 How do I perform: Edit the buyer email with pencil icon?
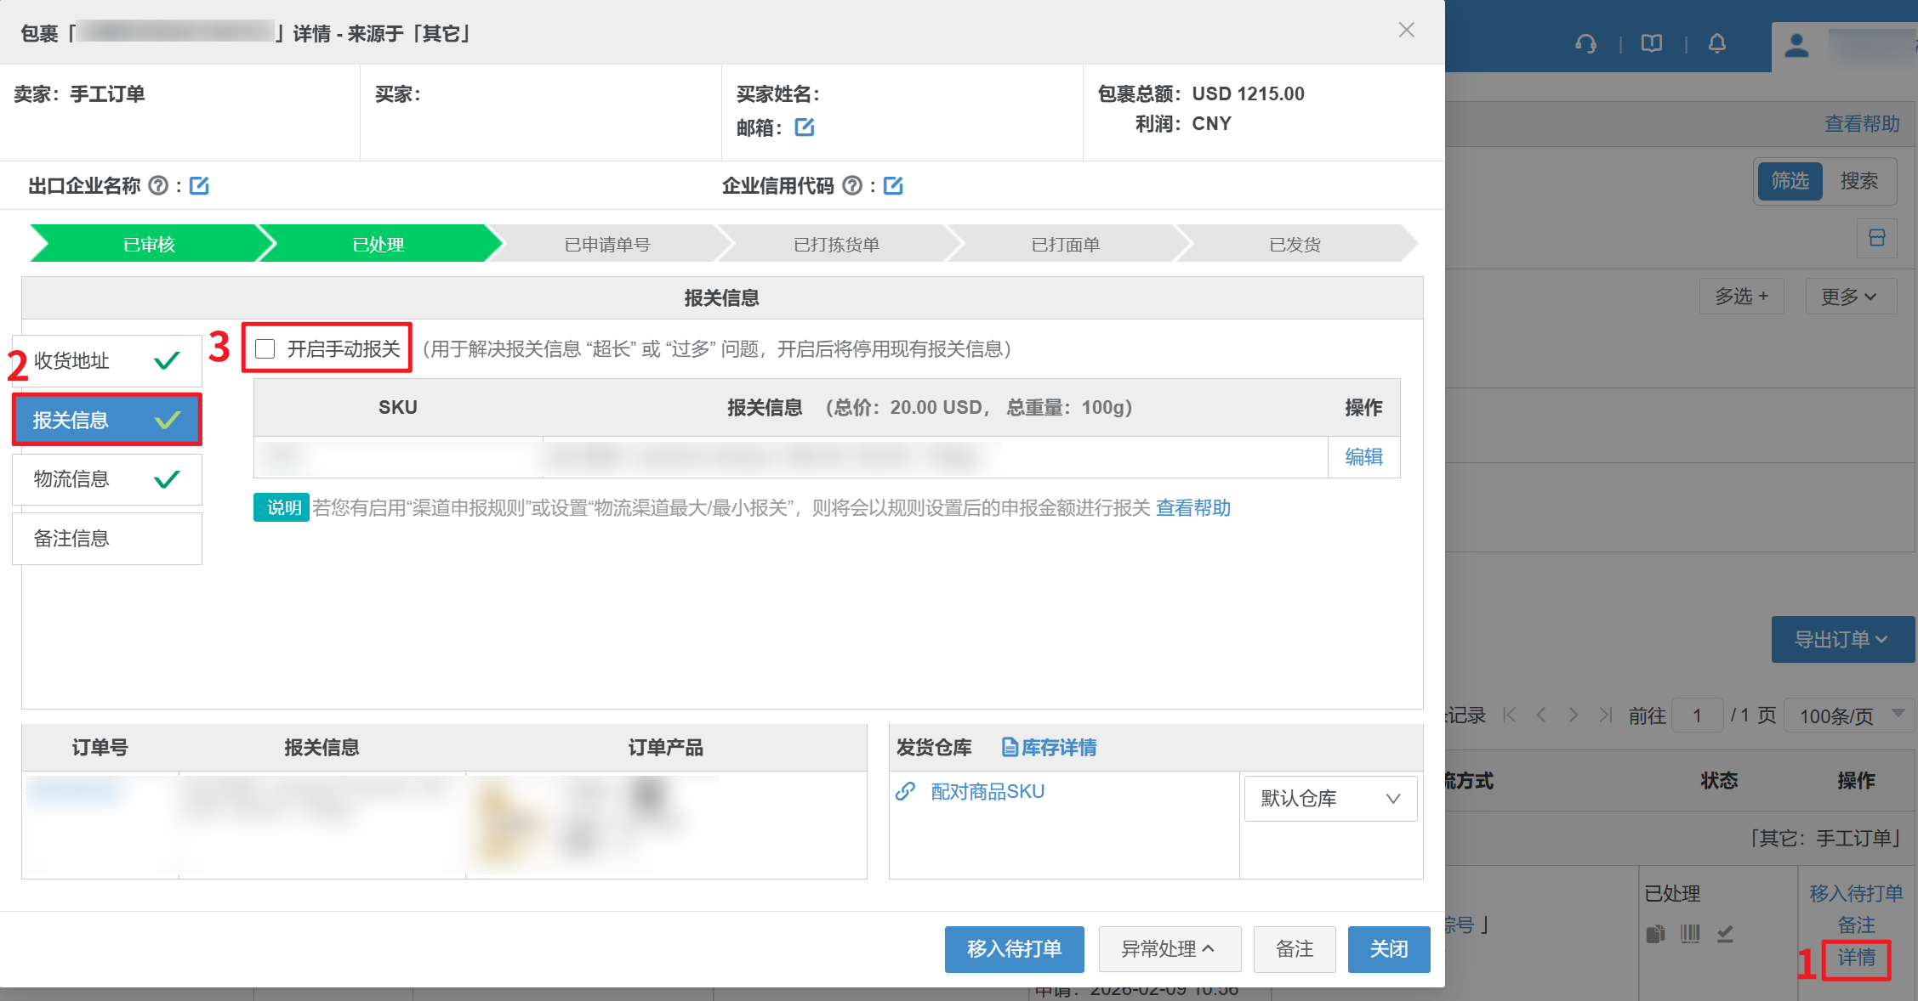pyautogui.click(x=804, y=127)
